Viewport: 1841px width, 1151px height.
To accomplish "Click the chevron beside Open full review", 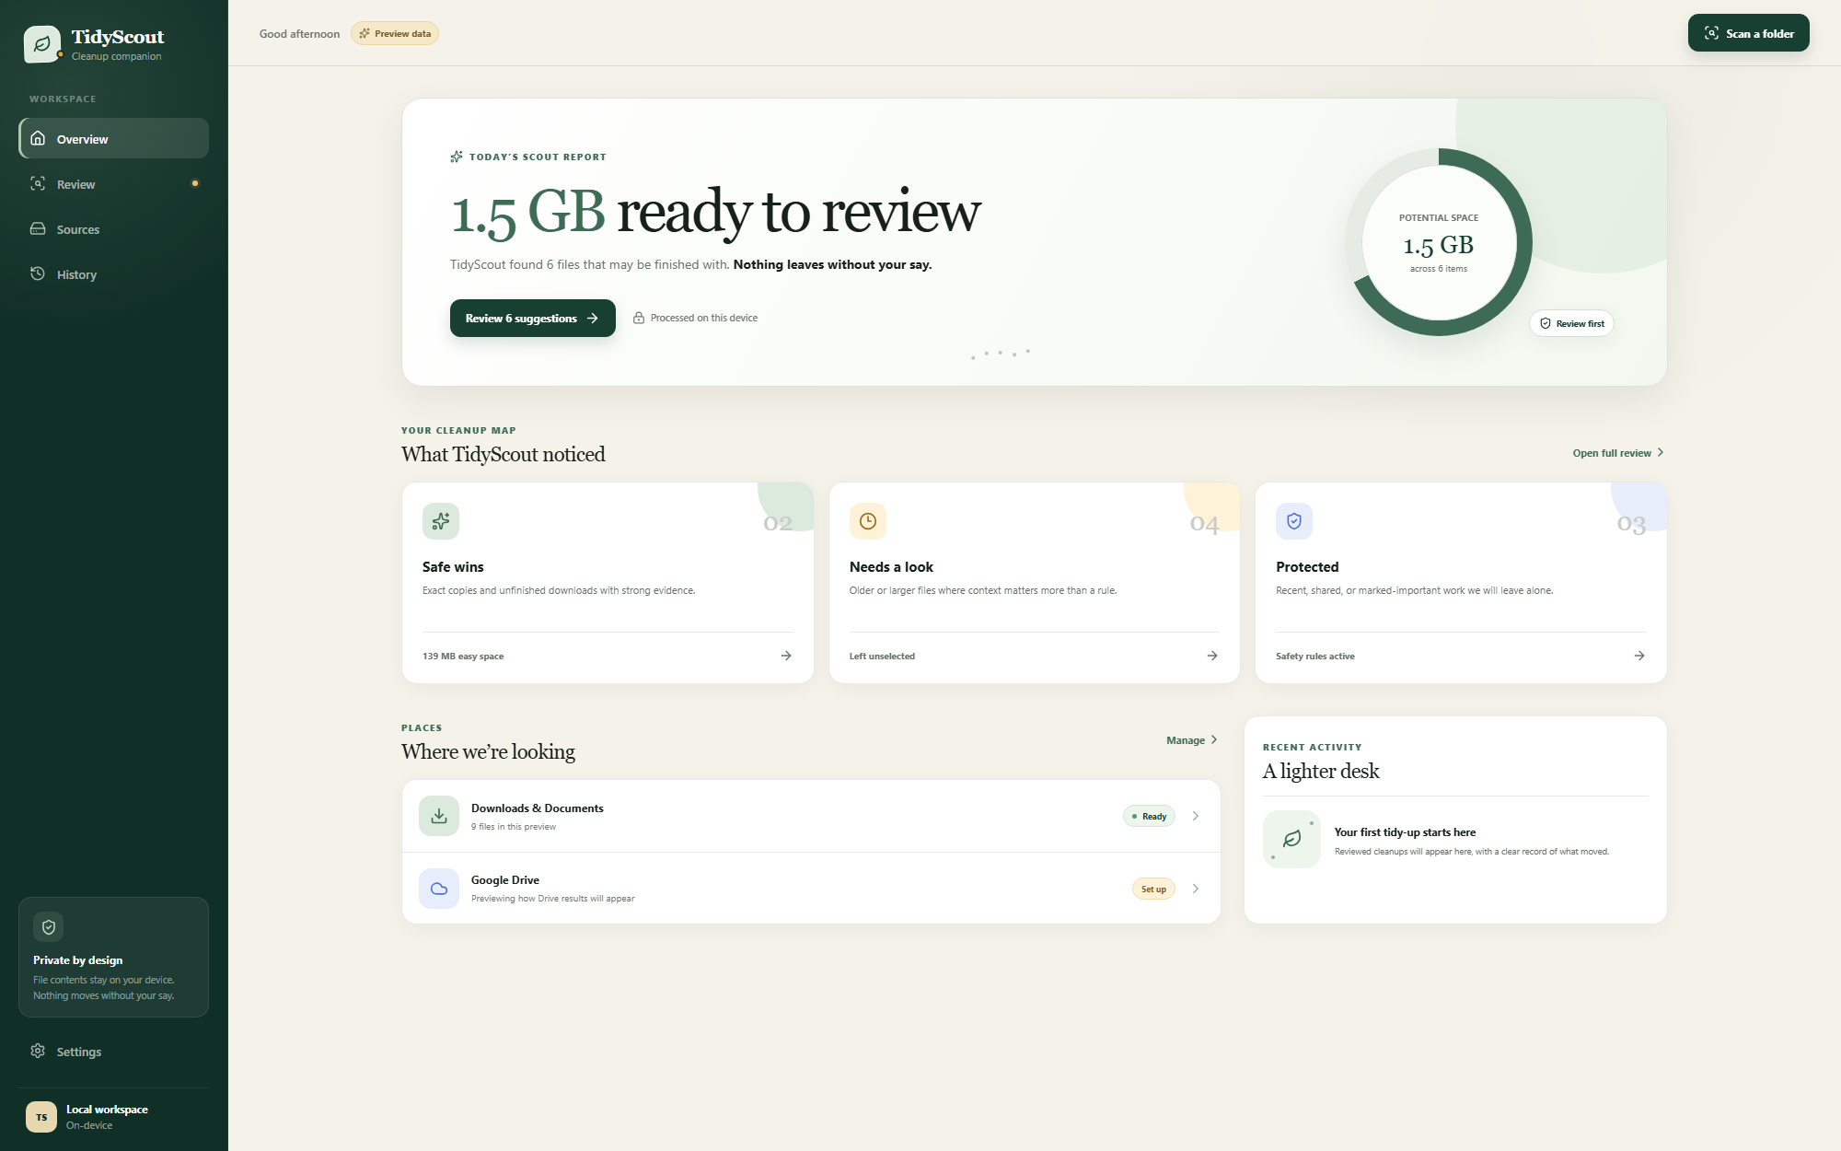I will (1661, 452).
